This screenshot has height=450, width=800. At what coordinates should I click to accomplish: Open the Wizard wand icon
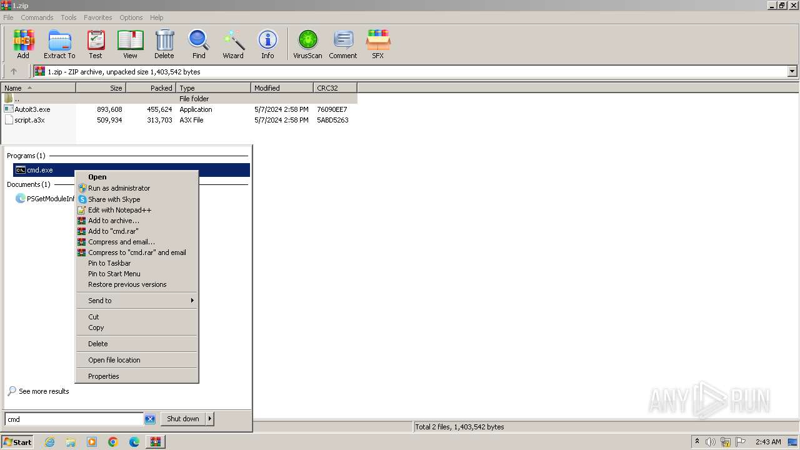233,44
